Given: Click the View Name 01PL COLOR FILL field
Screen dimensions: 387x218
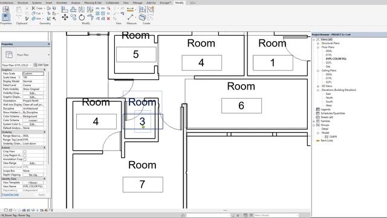Looking at the screenshot, I should point(33,187).
